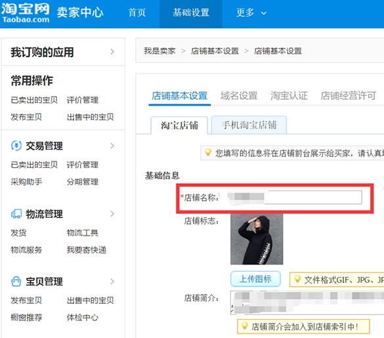
Task: Click the shop logo thumbnail image
Action: [x=257, y=239]
